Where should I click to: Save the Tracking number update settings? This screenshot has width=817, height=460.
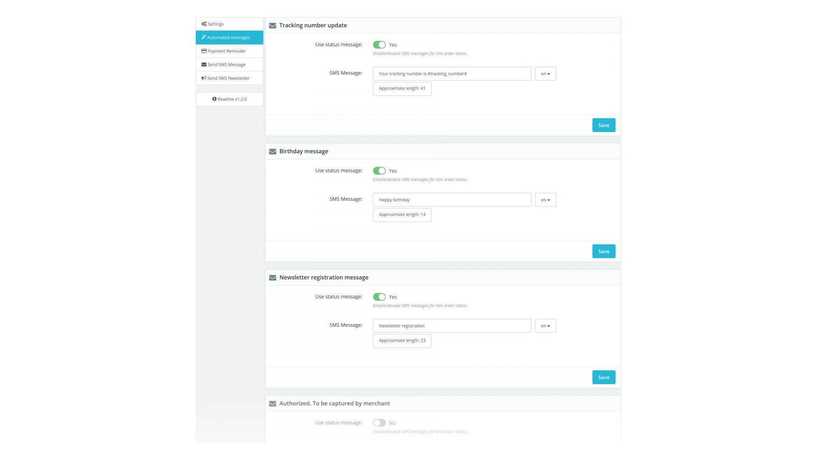603,125
